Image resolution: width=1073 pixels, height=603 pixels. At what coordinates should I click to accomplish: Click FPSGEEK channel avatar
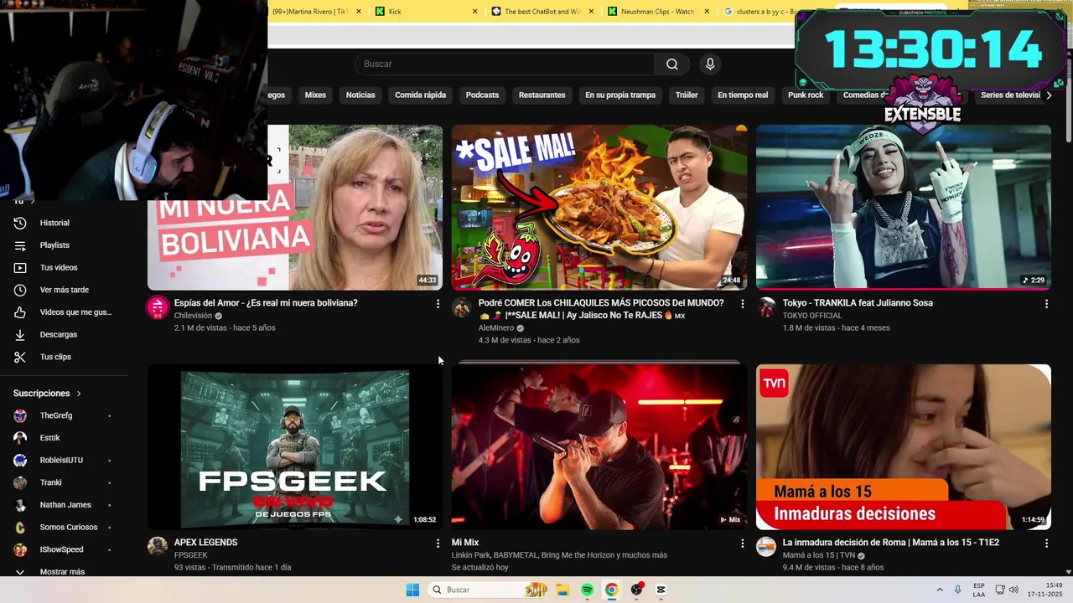(158, 547)
